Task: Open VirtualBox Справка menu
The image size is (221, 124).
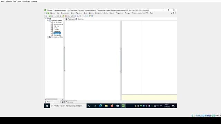Action: 34,1
